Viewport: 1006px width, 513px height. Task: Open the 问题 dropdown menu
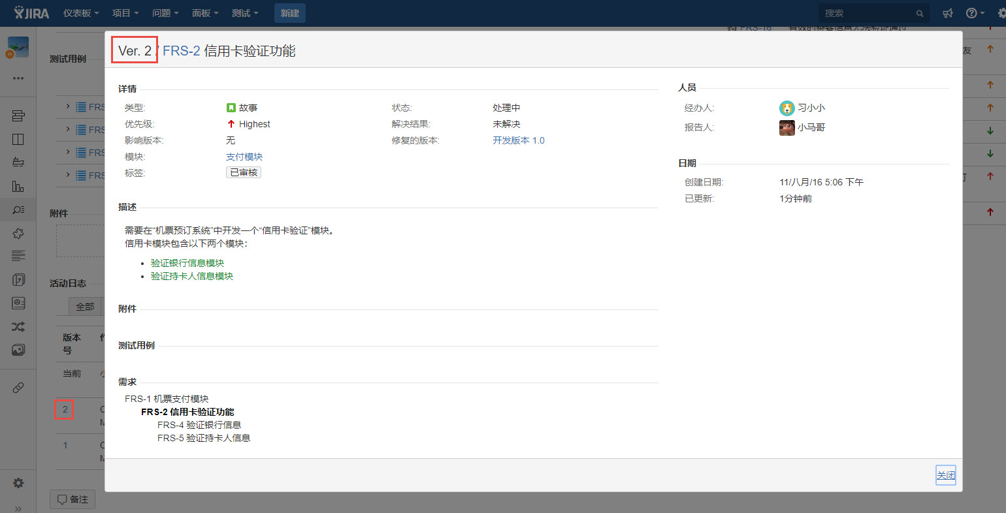tap(165, 13)
